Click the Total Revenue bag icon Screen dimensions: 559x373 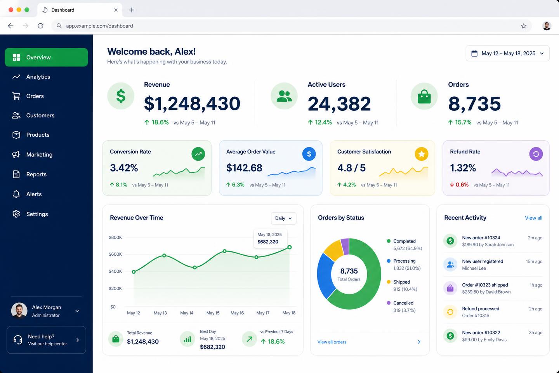(x=116, y=339)
